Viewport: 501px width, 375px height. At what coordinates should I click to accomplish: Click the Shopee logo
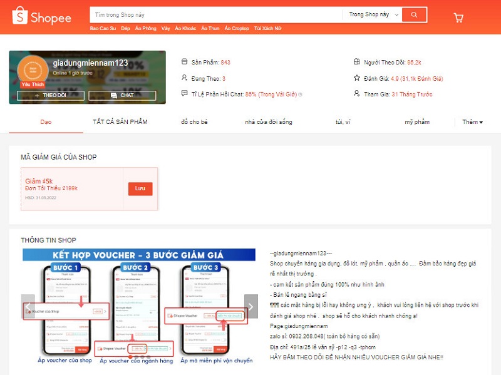(x=42, y=17)
